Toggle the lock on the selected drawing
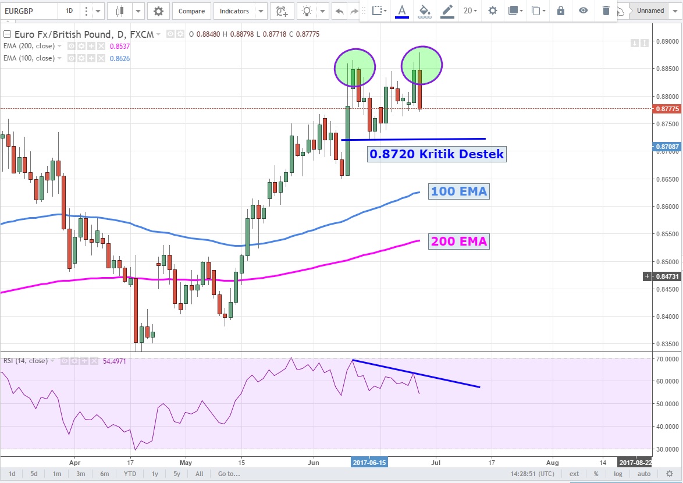The height and width of the screenshot is (483, 683). click(x=560, y=10)
